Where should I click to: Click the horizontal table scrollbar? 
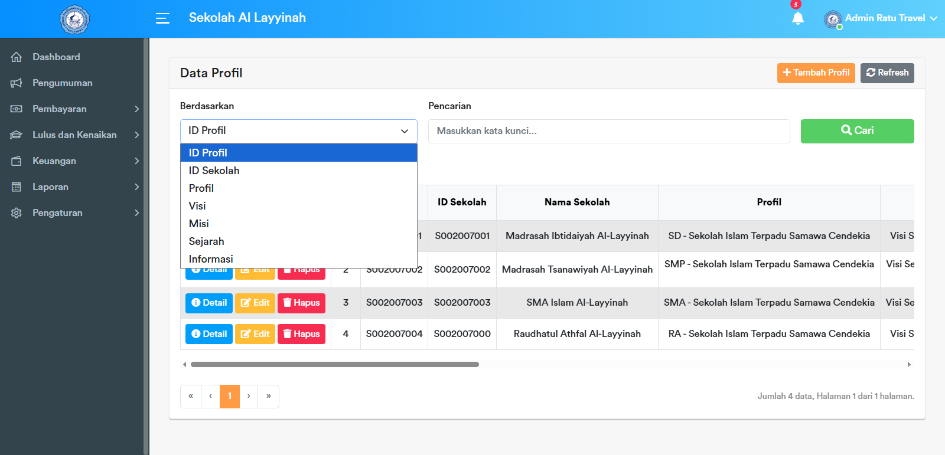click(x=334, y=365)
